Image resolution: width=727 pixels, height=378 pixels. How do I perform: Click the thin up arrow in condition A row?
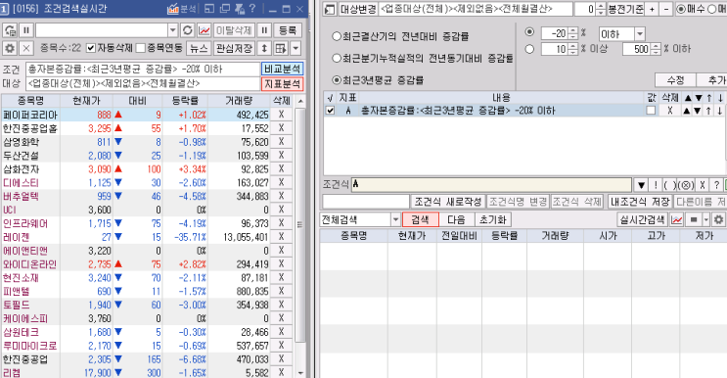709,111
